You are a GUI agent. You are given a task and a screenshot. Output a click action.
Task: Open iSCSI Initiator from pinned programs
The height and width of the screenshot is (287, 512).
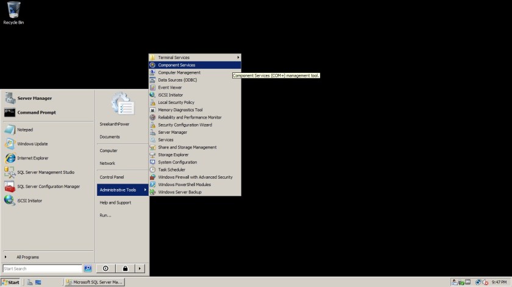tap(10, 201)
